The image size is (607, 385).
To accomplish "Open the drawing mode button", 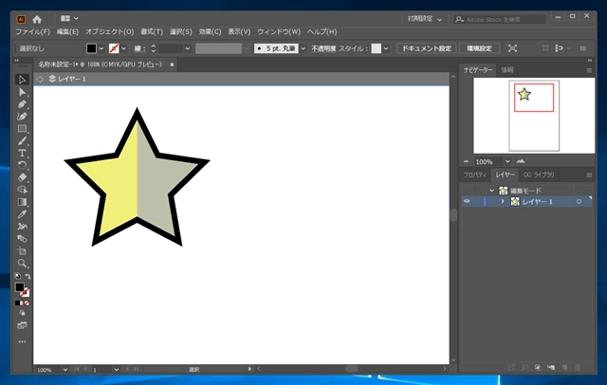I will click(x=22, y=313).
